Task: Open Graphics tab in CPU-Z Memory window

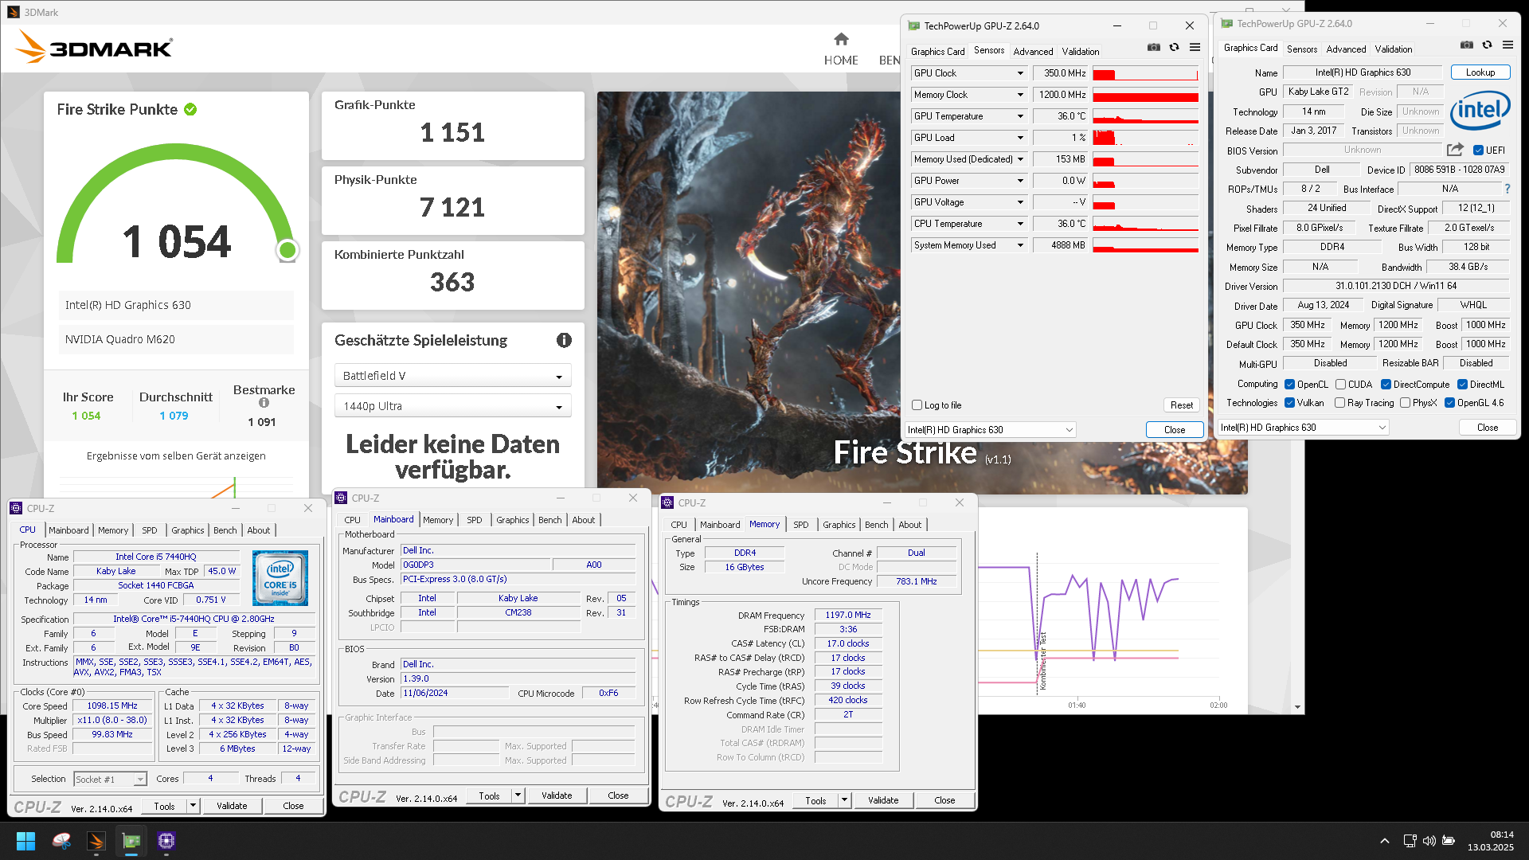Action: click(839, 525)
